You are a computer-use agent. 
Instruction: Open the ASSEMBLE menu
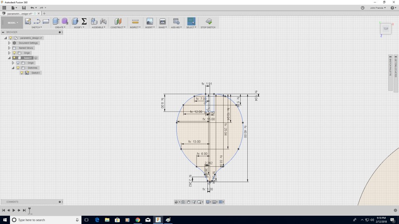tap(99, 27)
